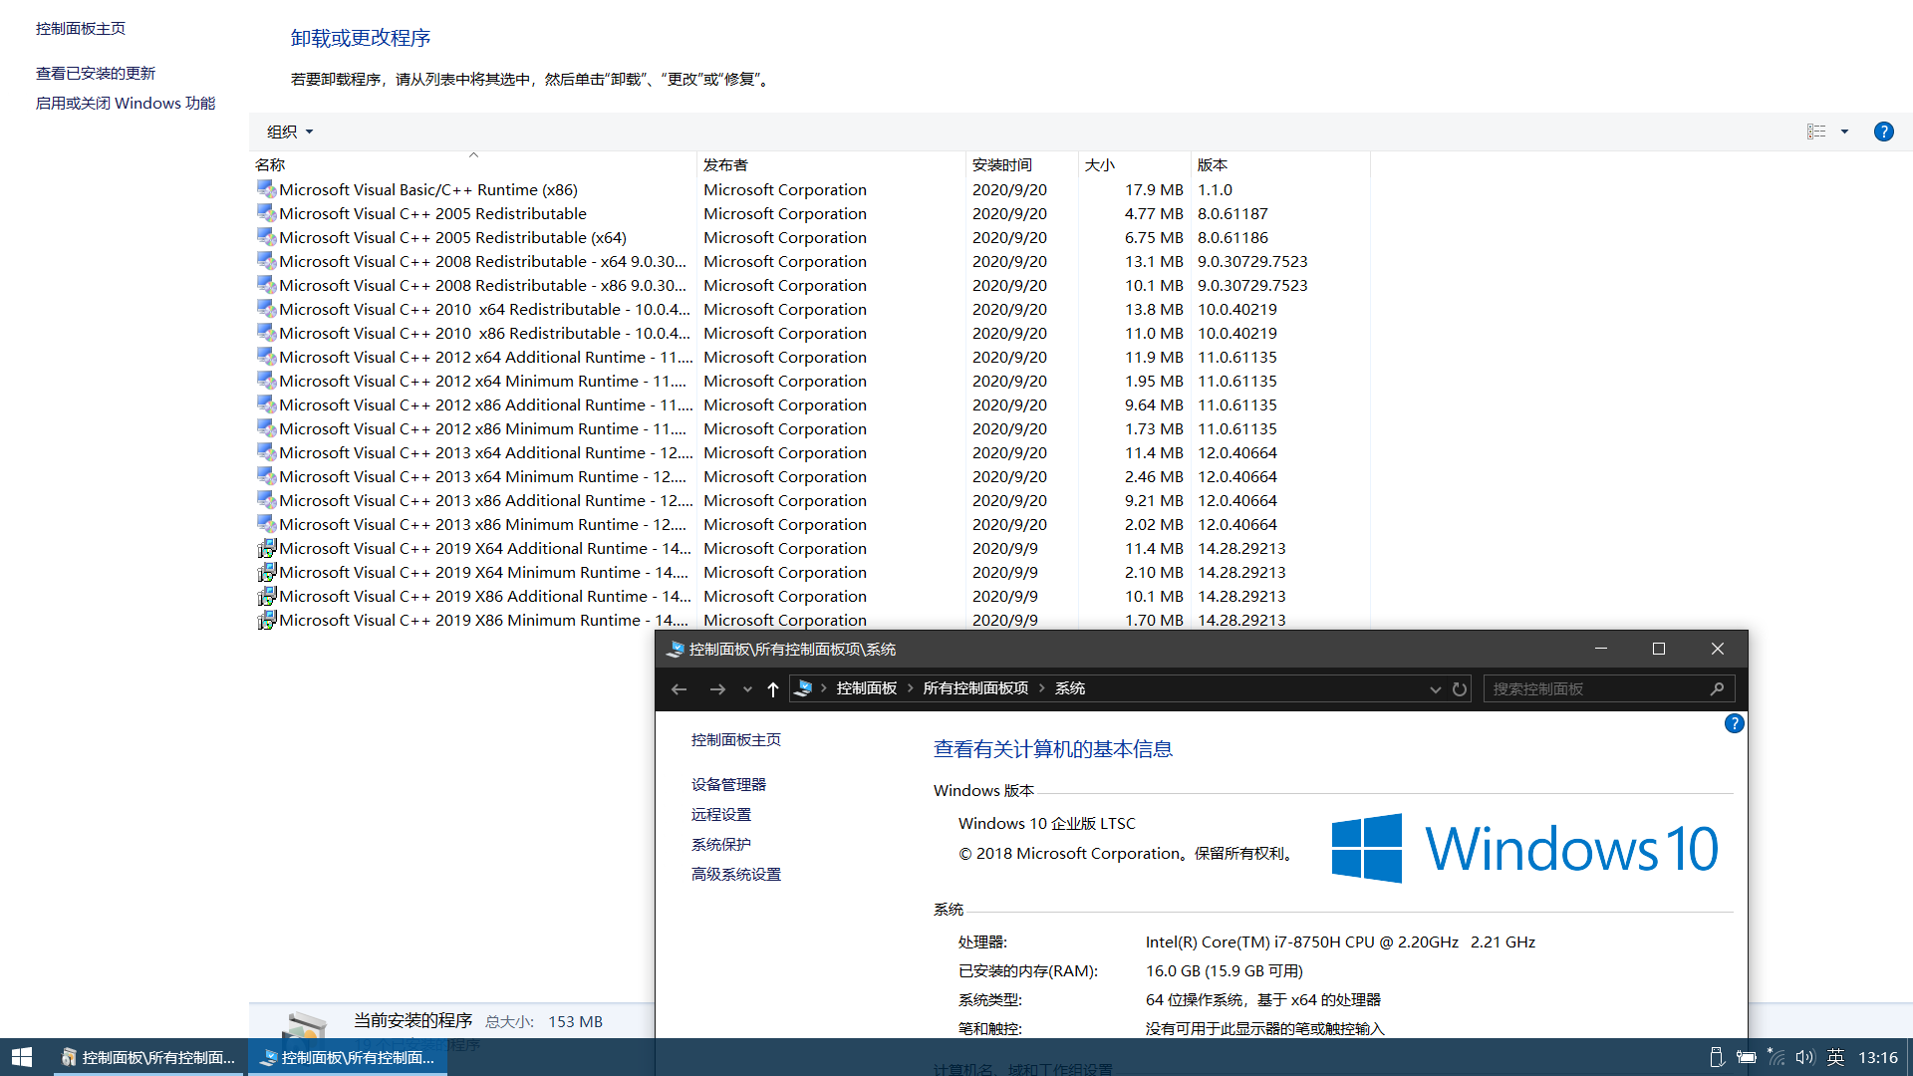Click the volume icon in system tray
The image size is (1913, 1076).
coord(1804,1057)
